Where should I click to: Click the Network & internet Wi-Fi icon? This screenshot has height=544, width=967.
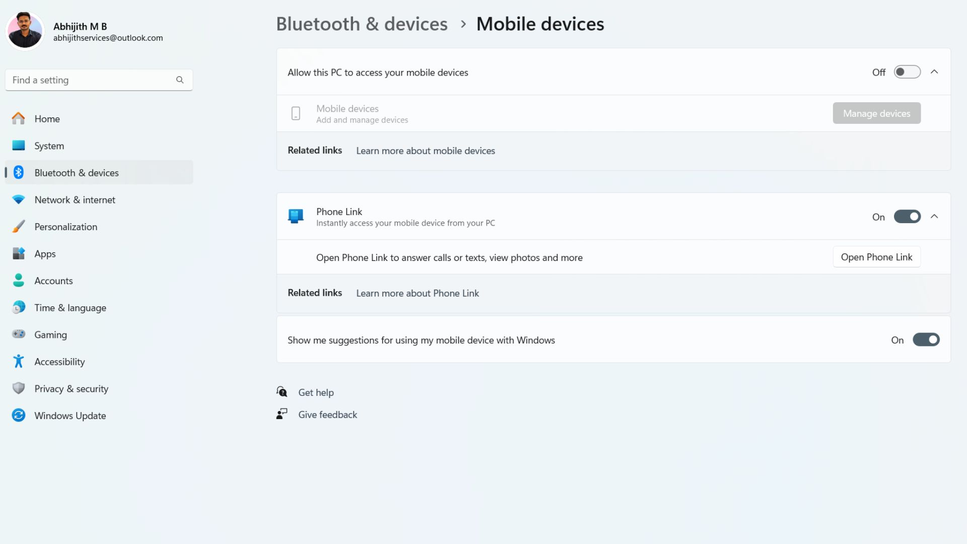coord(19,199)
